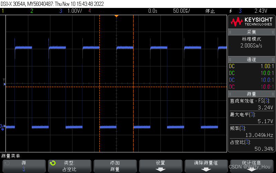Click the magenta DC 10.0:1 channel row
The height and width of the screenshot is (173, 276).
coord(252,87)
